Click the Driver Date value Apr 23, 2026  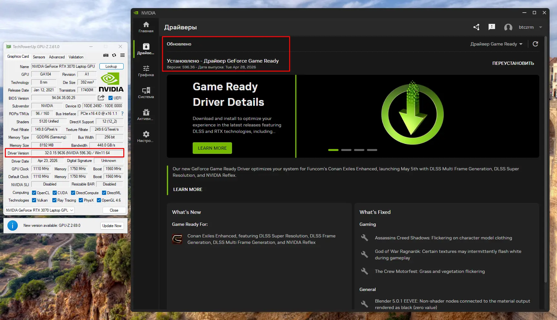click(47, 161)
